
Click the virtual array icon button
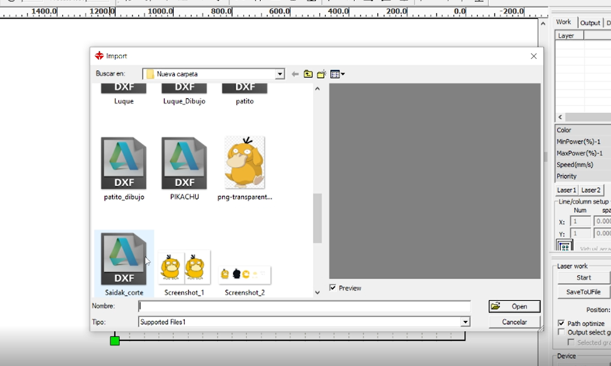tap(565, 247)
